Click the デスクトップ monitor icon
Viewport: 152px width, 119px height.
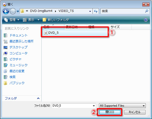point(5,47)
